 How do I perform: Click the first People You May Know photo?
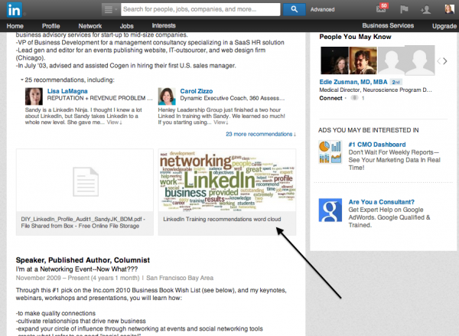click(x=334, y=60)
